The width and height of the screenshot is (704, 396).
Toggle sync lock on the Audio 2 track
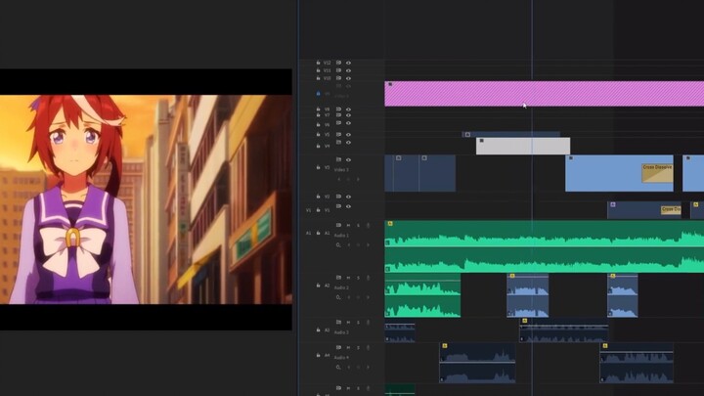(x=338, y=278)
